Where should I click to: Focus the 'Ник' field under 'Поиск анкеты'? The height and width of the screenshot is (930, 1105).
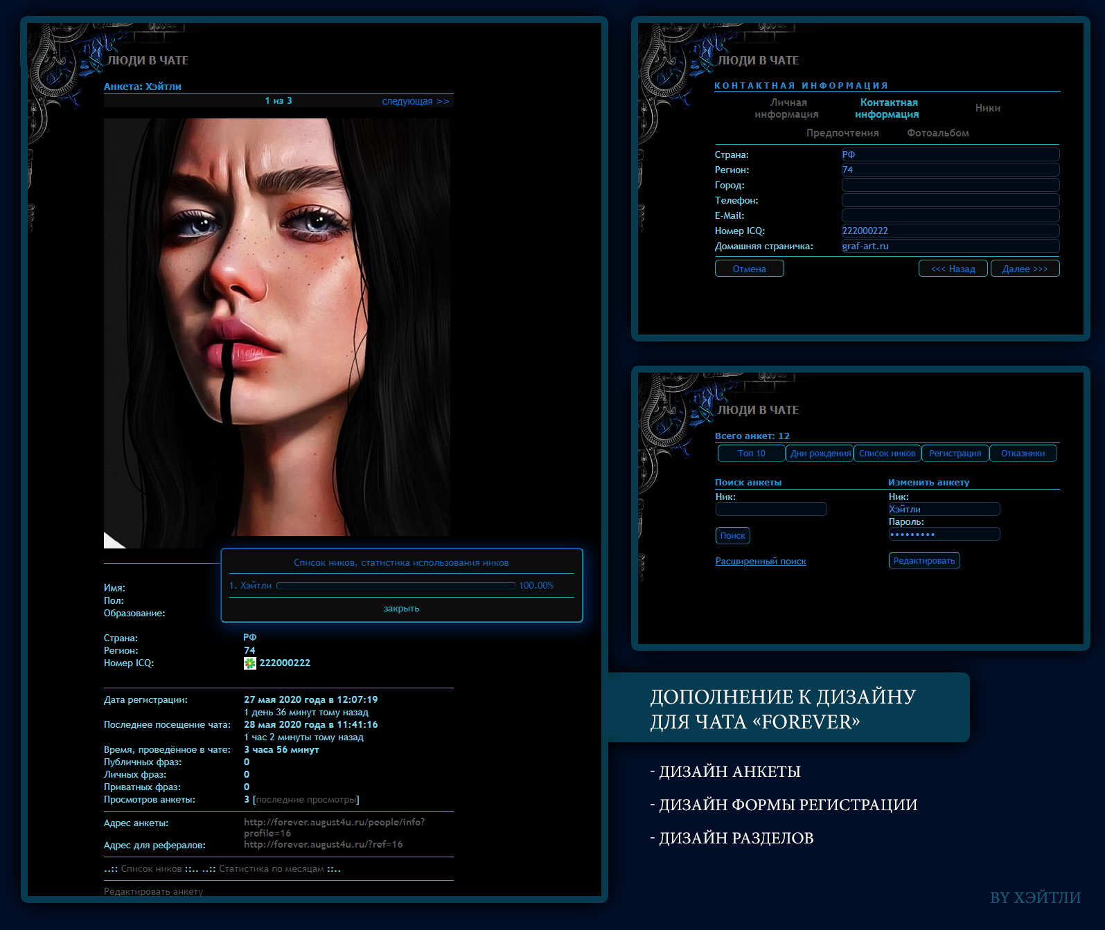pos(771,509)
